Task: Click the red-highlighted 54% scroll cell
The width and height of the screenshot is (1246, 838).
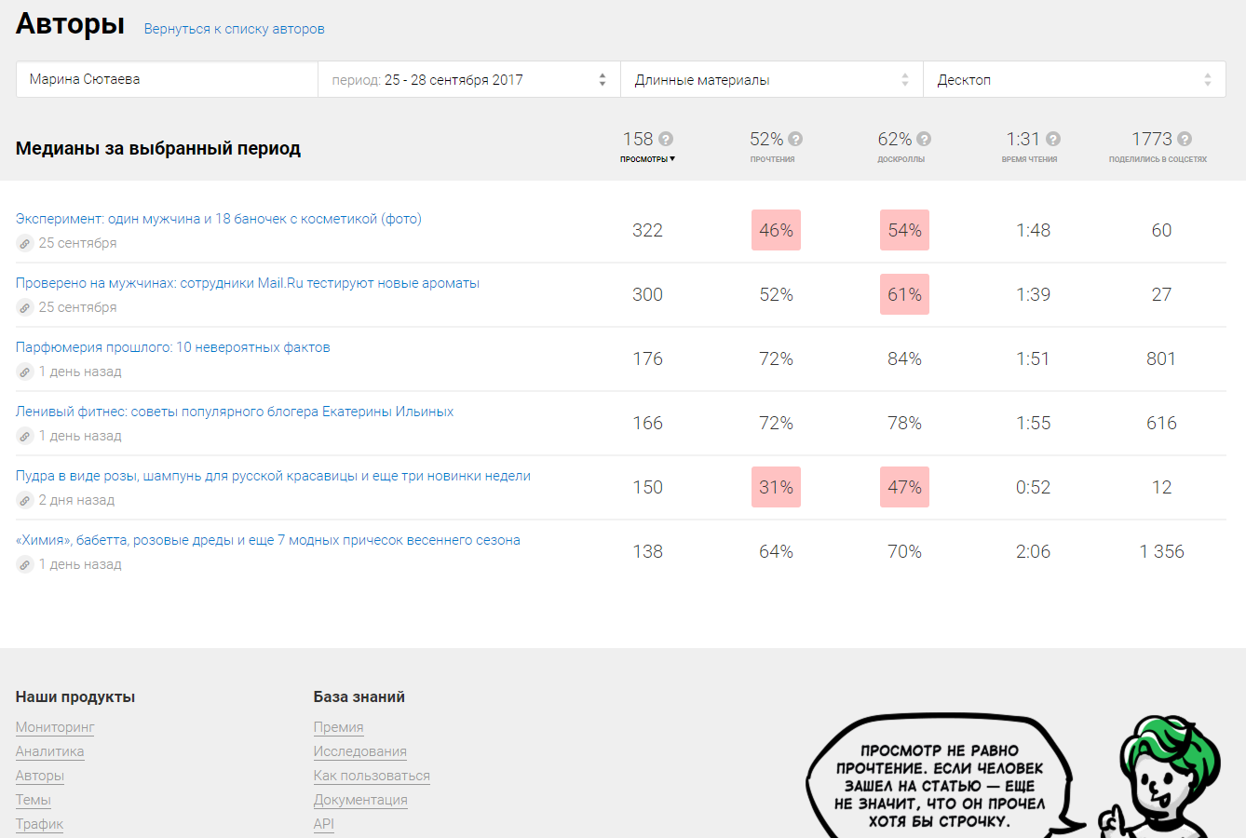Action: point(904,230)
